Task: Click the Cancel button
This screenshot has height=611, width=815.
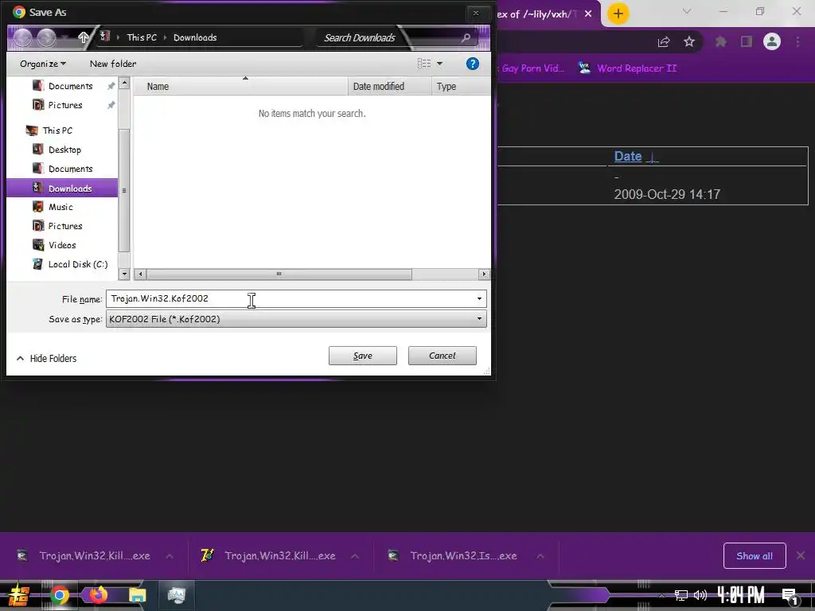Action: pyautogui.click(x=443, y=356)
